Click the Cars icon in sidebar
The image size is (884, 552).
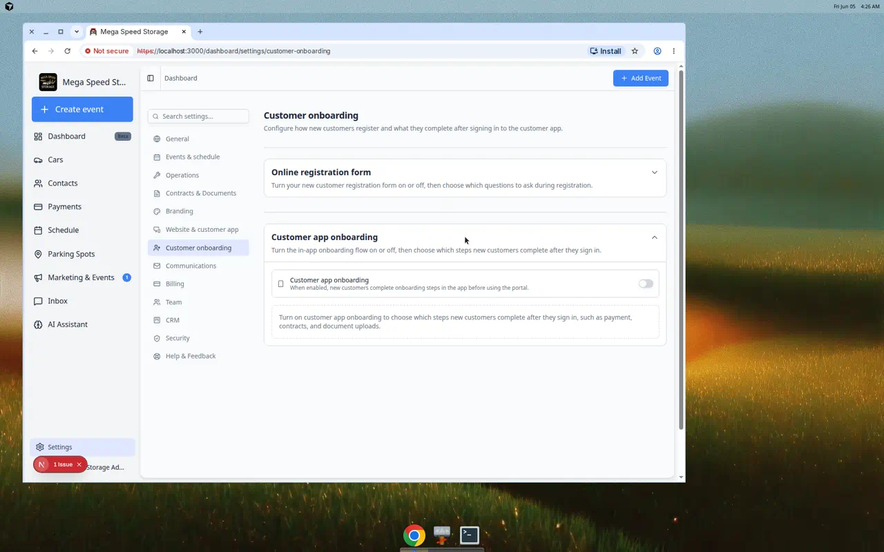point(38,160)
